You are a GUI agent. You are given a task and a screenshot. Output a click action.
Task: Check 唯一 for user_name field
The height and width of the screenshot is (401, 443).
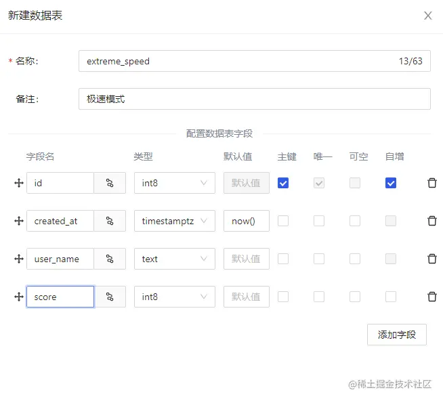318,259
